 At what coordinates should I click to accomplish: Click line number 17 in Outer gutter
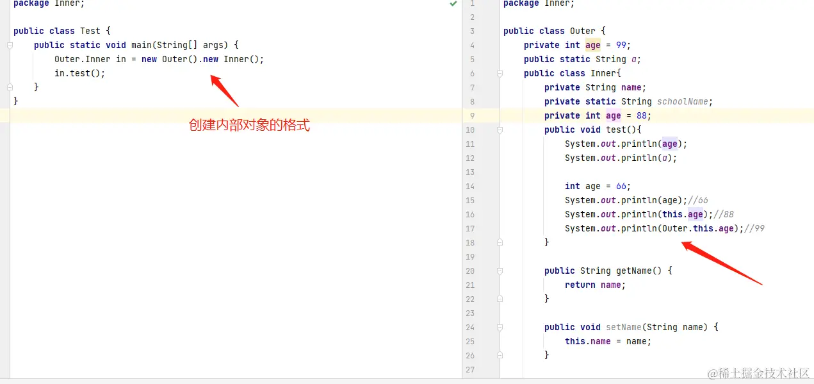tap(470, 229)
